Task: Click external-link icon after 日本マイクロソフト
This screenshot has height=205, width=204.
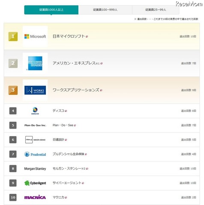Action: pyautogui.click(x=87, y=37)
